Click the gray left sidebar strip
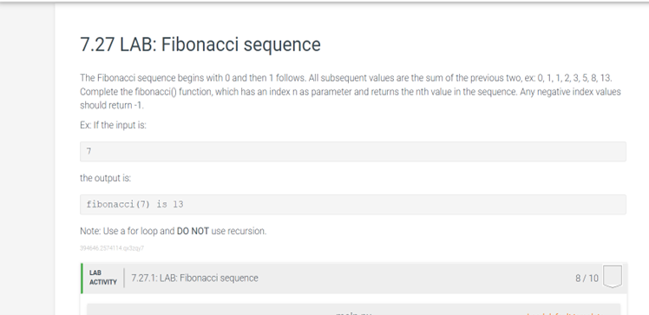This screenshot has width=649, height=315. tap(27, 161)
